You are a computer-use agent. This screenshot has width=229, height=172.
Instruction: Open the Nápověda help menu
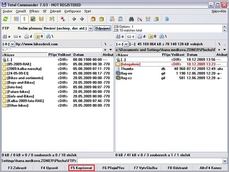pyautogui.click(x=219, y=11)
